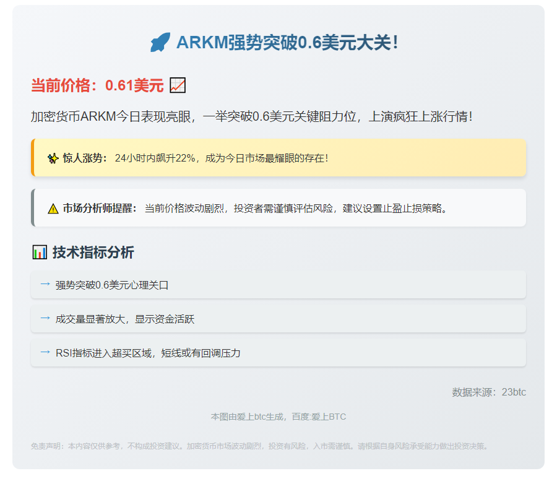The width and height of the screenshot is (557, 489).
Task: Select the price chart icon beside 0.61美元
Action: tap(176, 85)
